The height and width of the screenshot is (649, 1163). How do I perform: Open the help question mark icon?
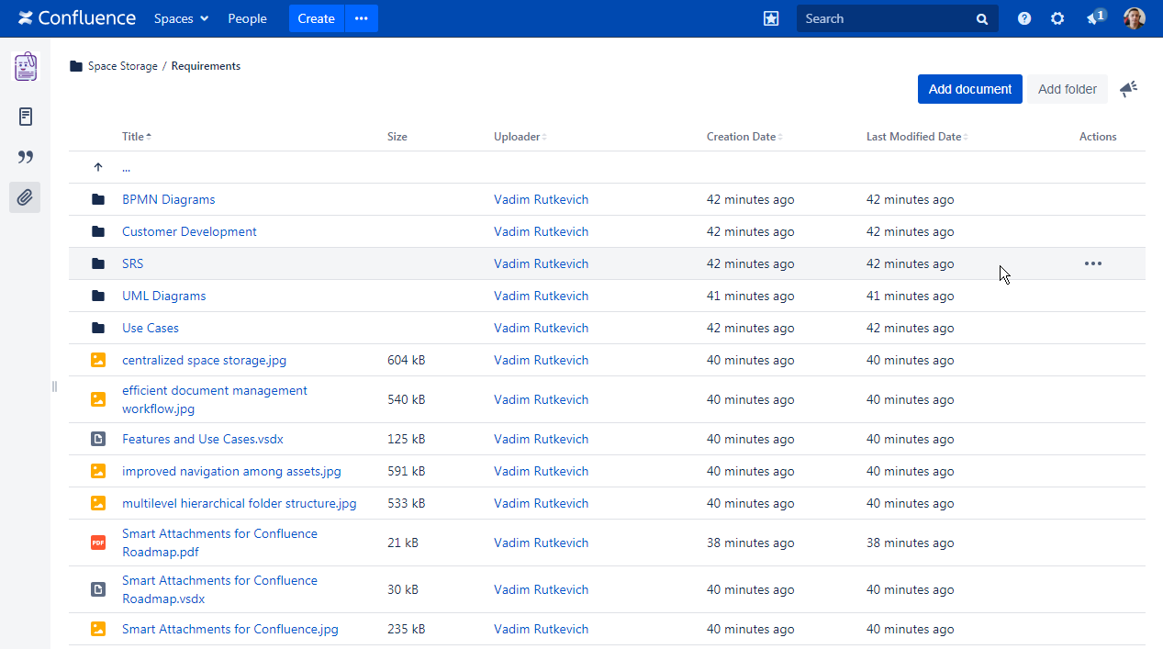click(x=1024, y=18)
